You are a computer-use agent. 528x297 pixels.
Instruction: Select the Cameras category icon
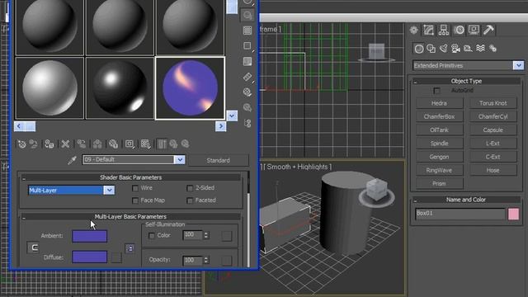coord(455,49)
